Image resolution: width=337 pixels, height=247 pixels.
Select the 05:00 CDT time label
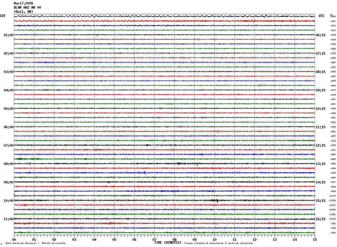[9, 109]
